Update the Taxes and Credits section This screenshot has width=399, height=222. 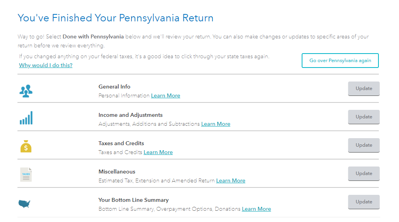363,145
